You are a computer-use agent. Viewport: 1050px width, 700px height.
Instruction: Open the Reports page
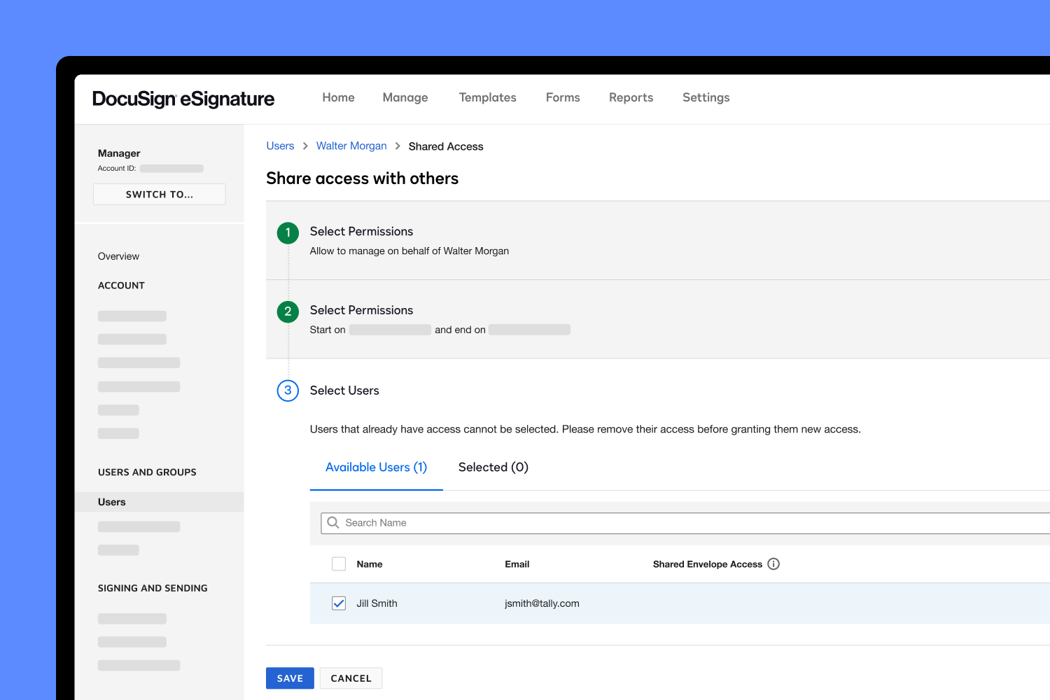631,97
